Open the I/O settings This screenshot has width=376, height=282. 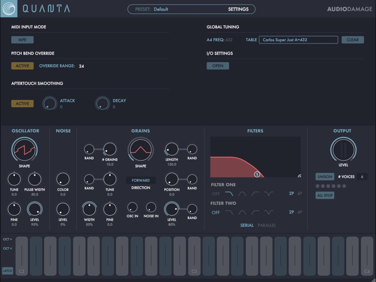[x=218, y=66]
